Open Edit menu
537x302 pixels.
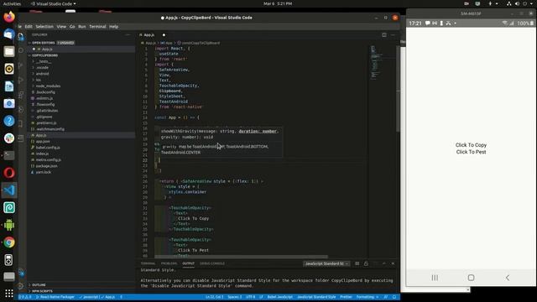click(x=29, y=27)
